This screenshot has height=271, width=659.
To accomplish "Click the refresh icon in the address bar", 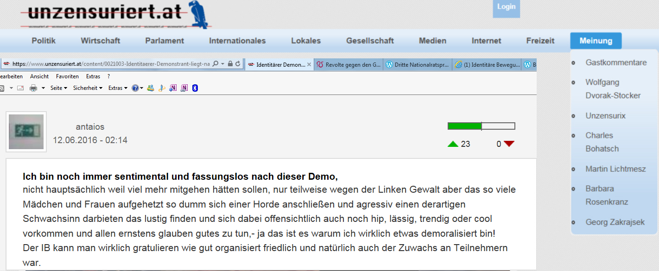I will [238, 64].
